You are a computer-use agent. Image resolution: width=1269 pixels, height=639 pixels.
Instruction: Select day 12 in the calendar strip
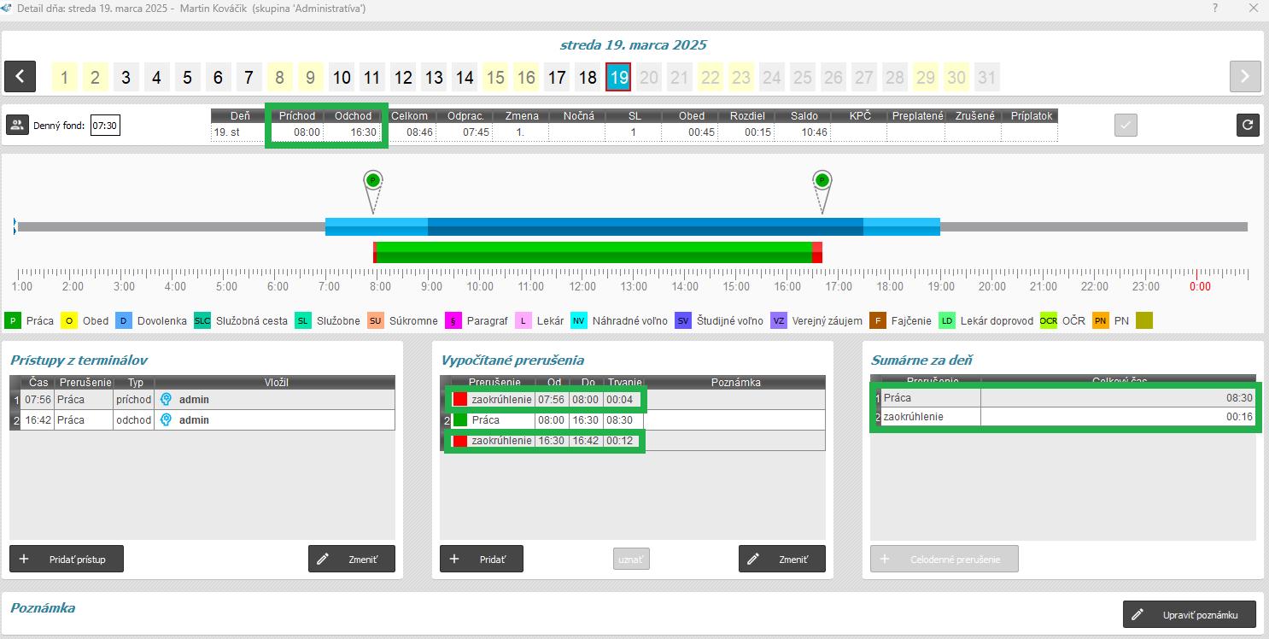click(x=403, y=78)
